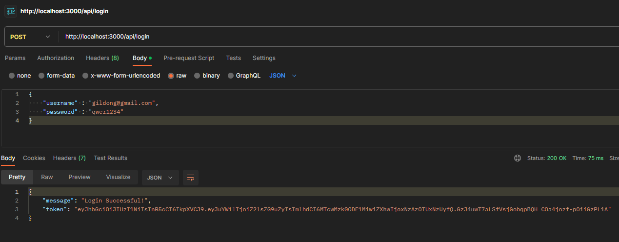Click the Time: 75 ms indicator
This screenshot has height=242, width=619.
coord(588,158)
